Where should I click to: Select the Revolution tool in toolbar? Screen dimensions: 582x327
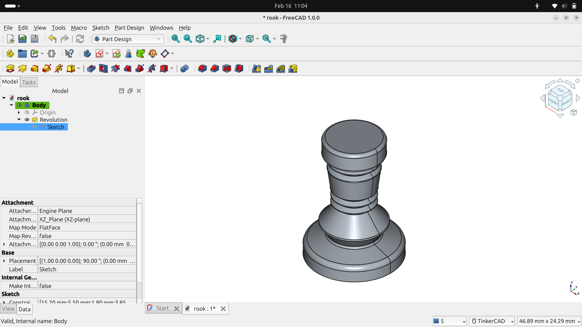[x=22, y=68]
